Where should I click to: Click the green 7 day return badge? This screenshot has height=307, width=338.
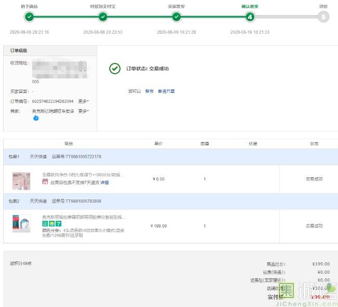(59, 223)
